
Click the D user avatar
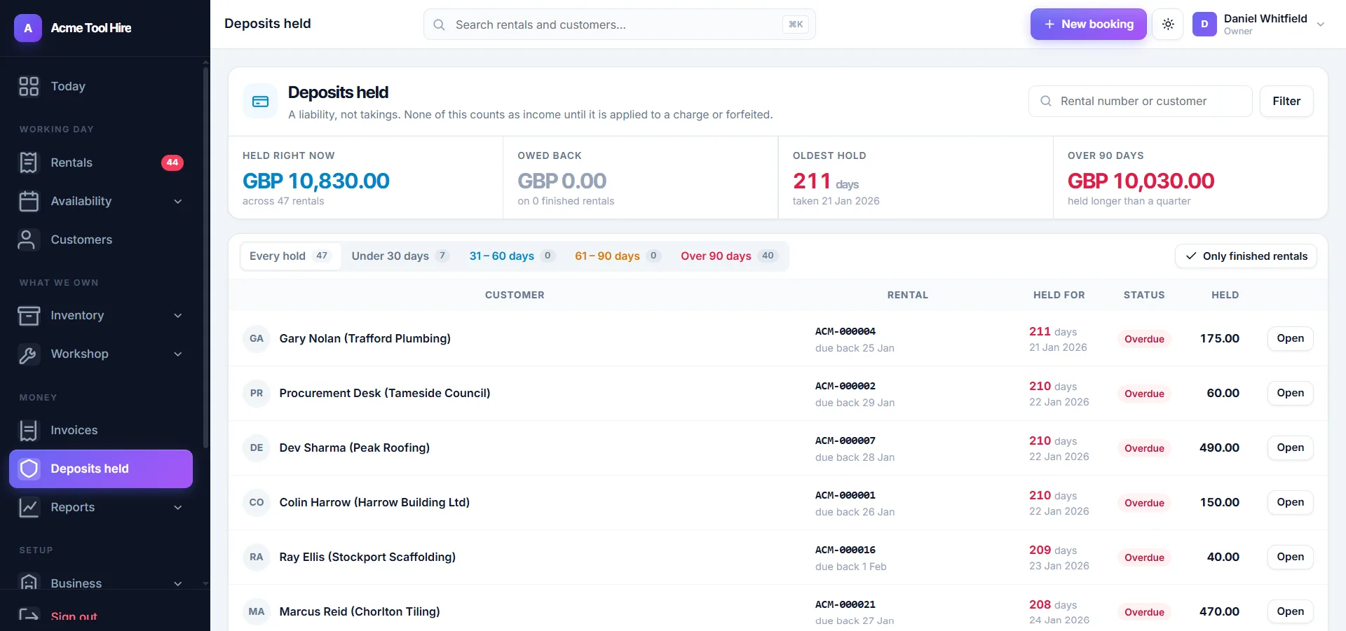(1204, 25)
